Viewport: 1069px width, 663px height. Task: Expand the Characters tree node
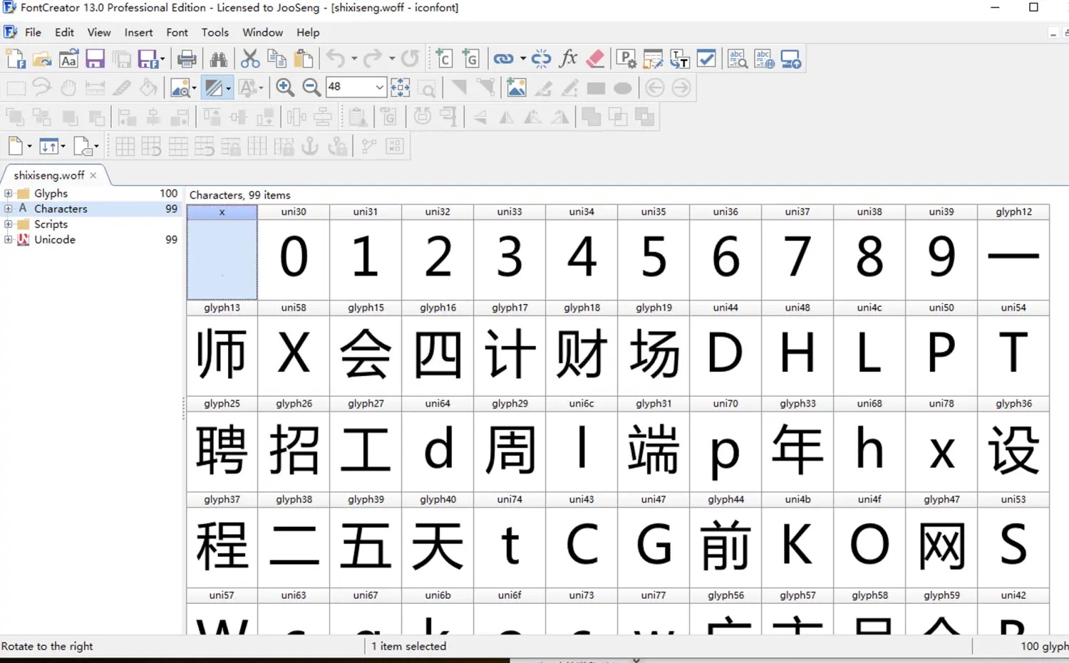9,209
